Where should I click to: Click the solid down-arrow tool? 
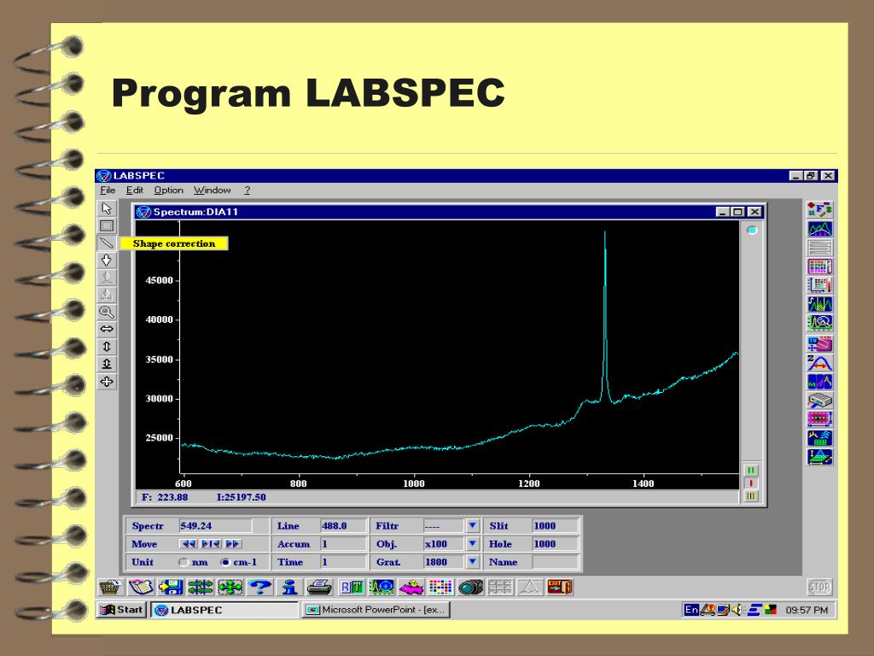click(107, 260)
